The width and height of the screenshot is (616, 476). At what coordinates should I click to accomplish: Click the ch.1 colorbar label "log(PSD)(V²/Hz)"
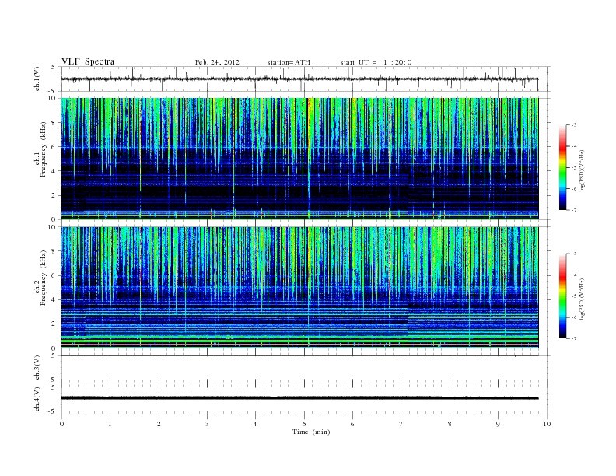pos(582,170)
